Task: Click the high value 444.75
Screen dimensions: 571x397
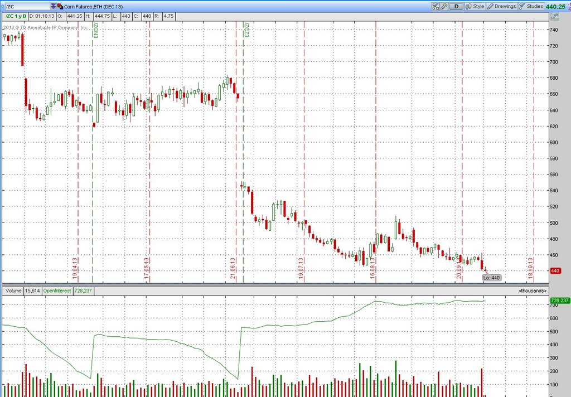Action: pos(103,16)
